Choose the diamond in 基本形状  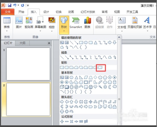click(95, 77)
